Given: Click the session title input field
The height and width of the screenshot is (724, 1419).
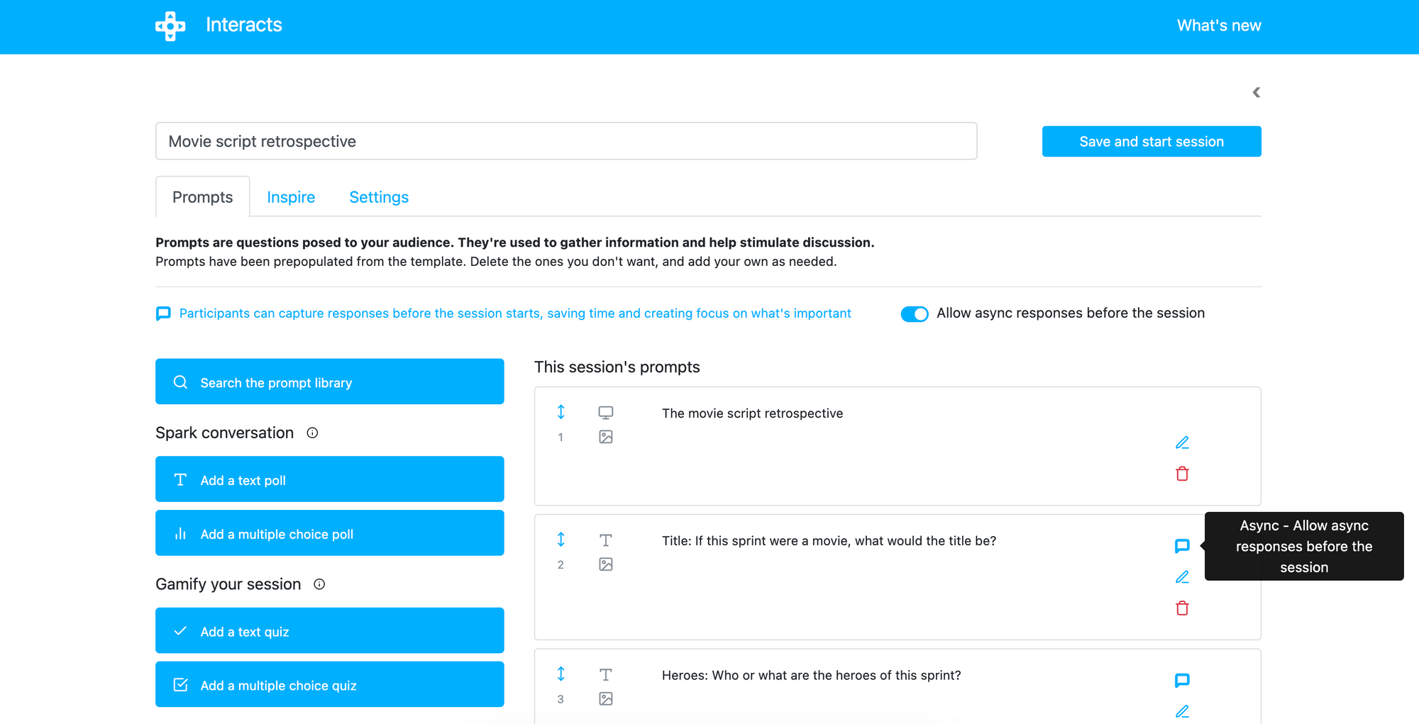Looking at the screenshot, I should point(565,141).
